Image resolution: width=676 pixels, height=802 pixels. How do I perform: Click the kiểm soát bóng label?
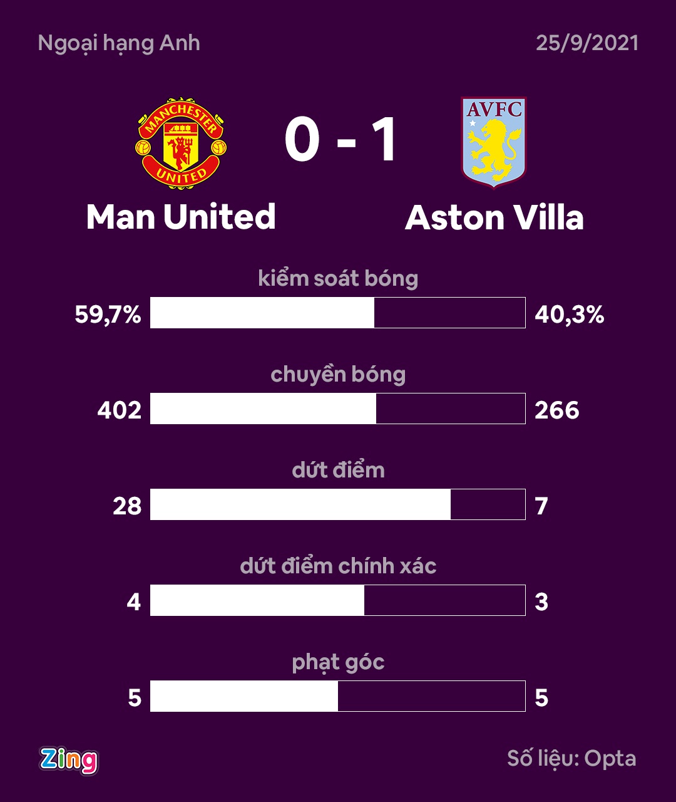point(338,279)
